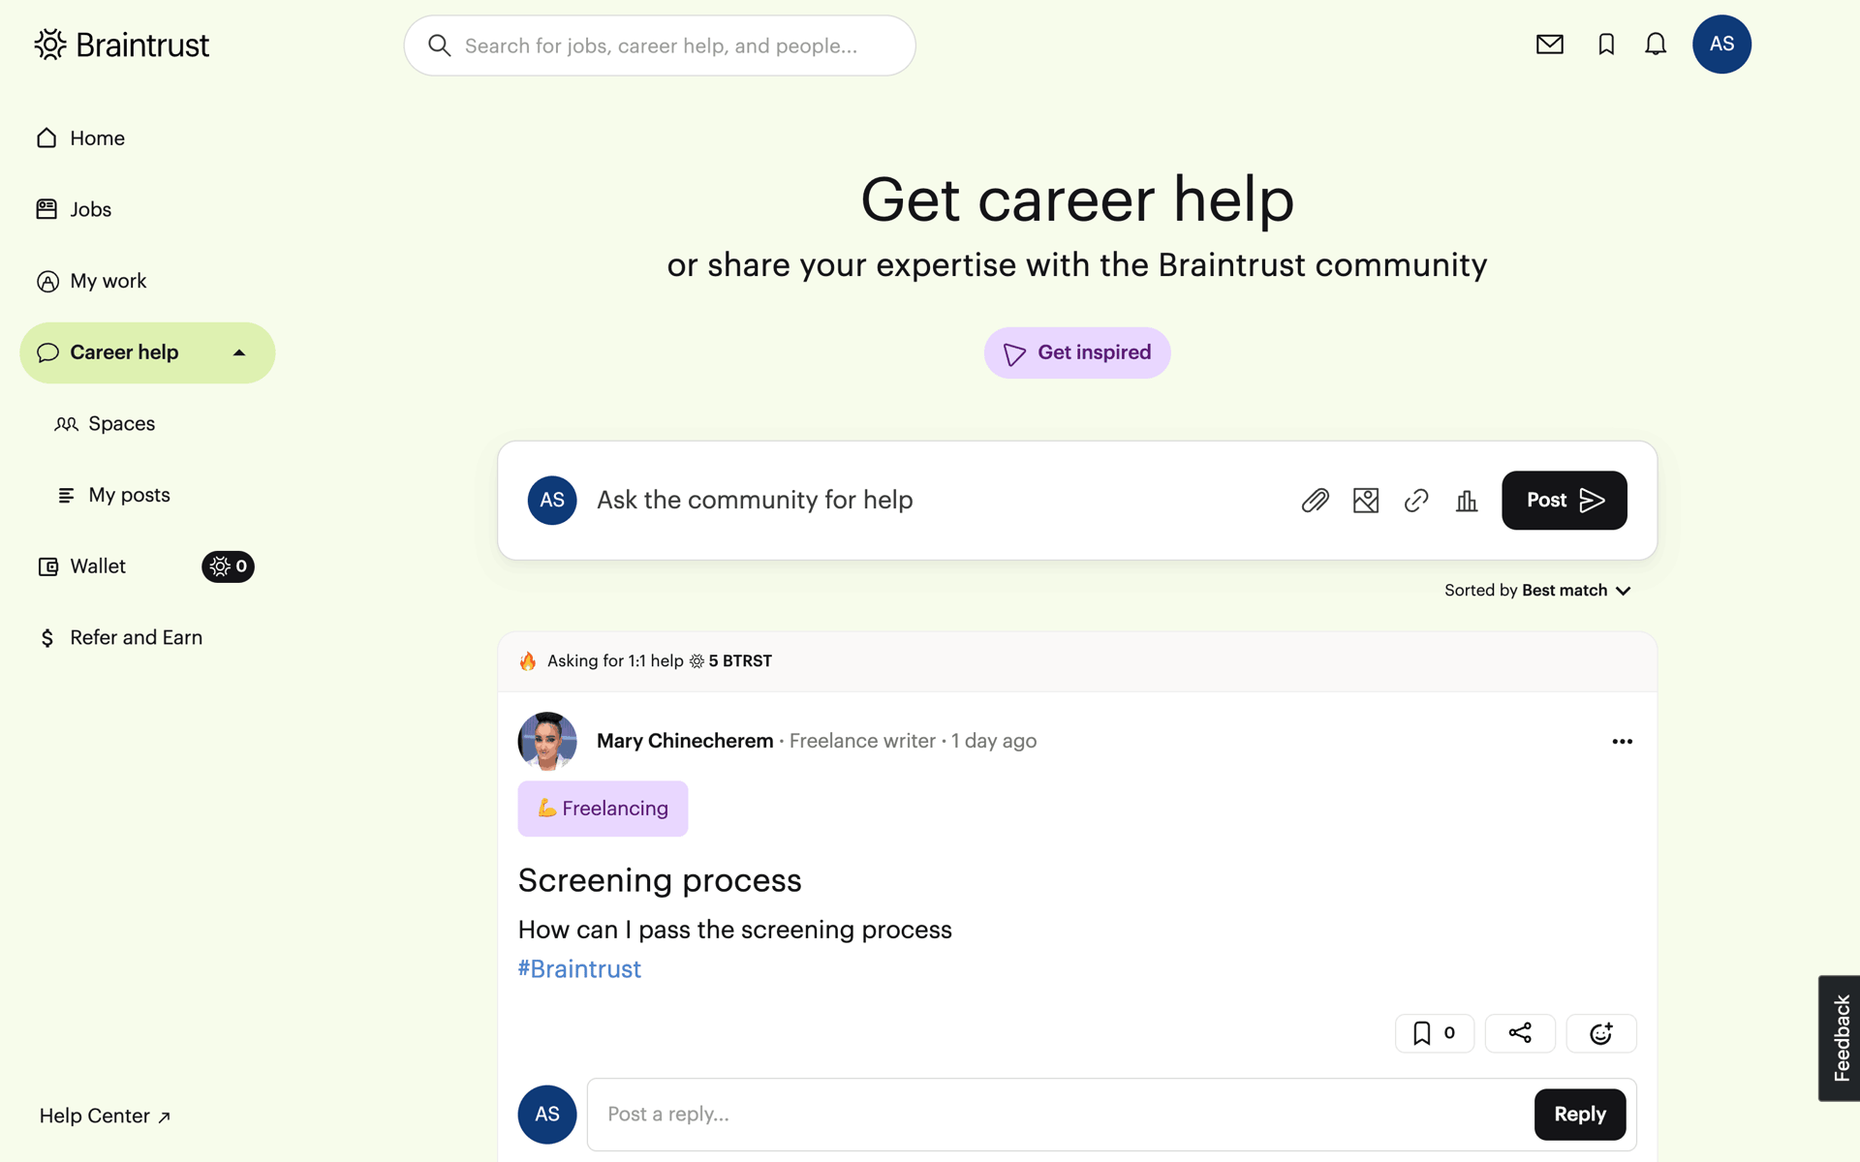Open the AS profile avatar menu

tap(1721, 45)
